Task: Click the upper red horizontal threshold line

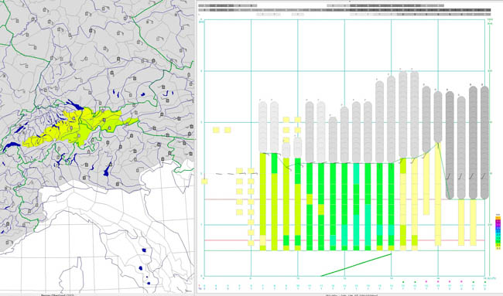Action: [344, 199]
